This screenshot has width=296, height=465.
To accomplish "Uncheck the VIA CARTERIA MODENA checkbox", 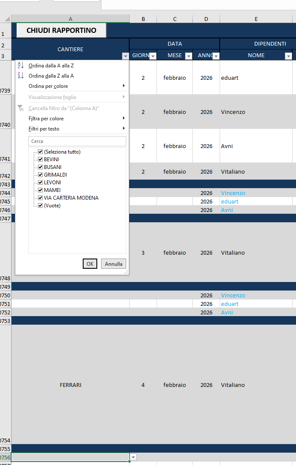I will point(41,198).
